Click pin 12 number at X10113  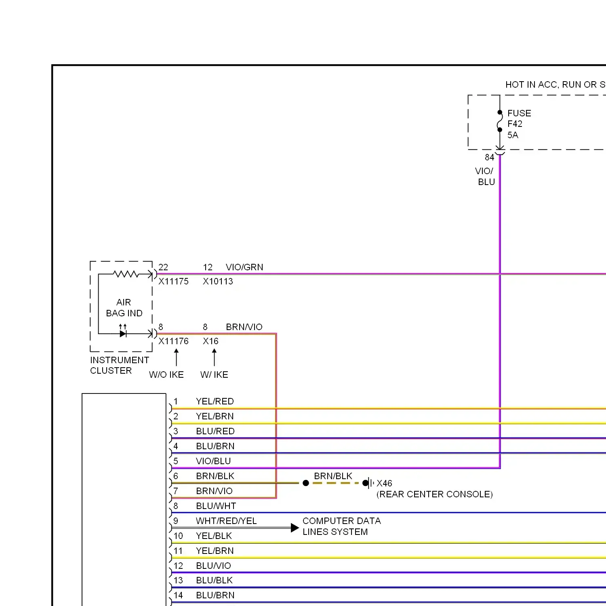(x=208, y=267)
